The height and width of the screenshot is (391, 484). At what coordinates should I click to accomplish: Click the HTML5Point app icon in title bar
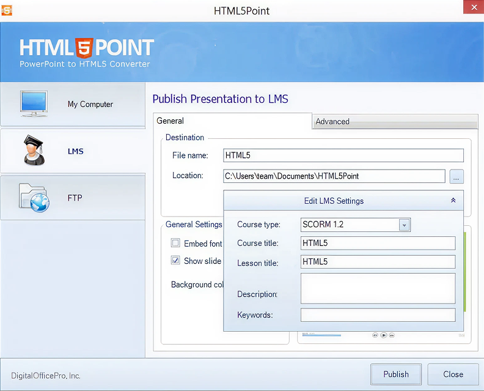[x=7, y=10]
